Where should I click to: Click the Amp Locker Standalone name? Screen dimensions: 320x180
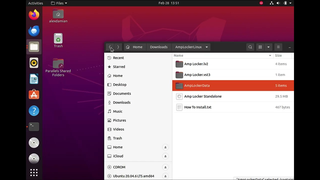click(203, 96)
